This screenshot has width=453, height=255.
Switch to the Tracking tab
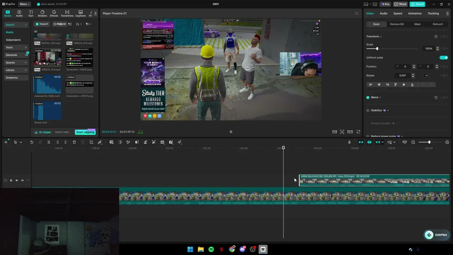point(433,13)
